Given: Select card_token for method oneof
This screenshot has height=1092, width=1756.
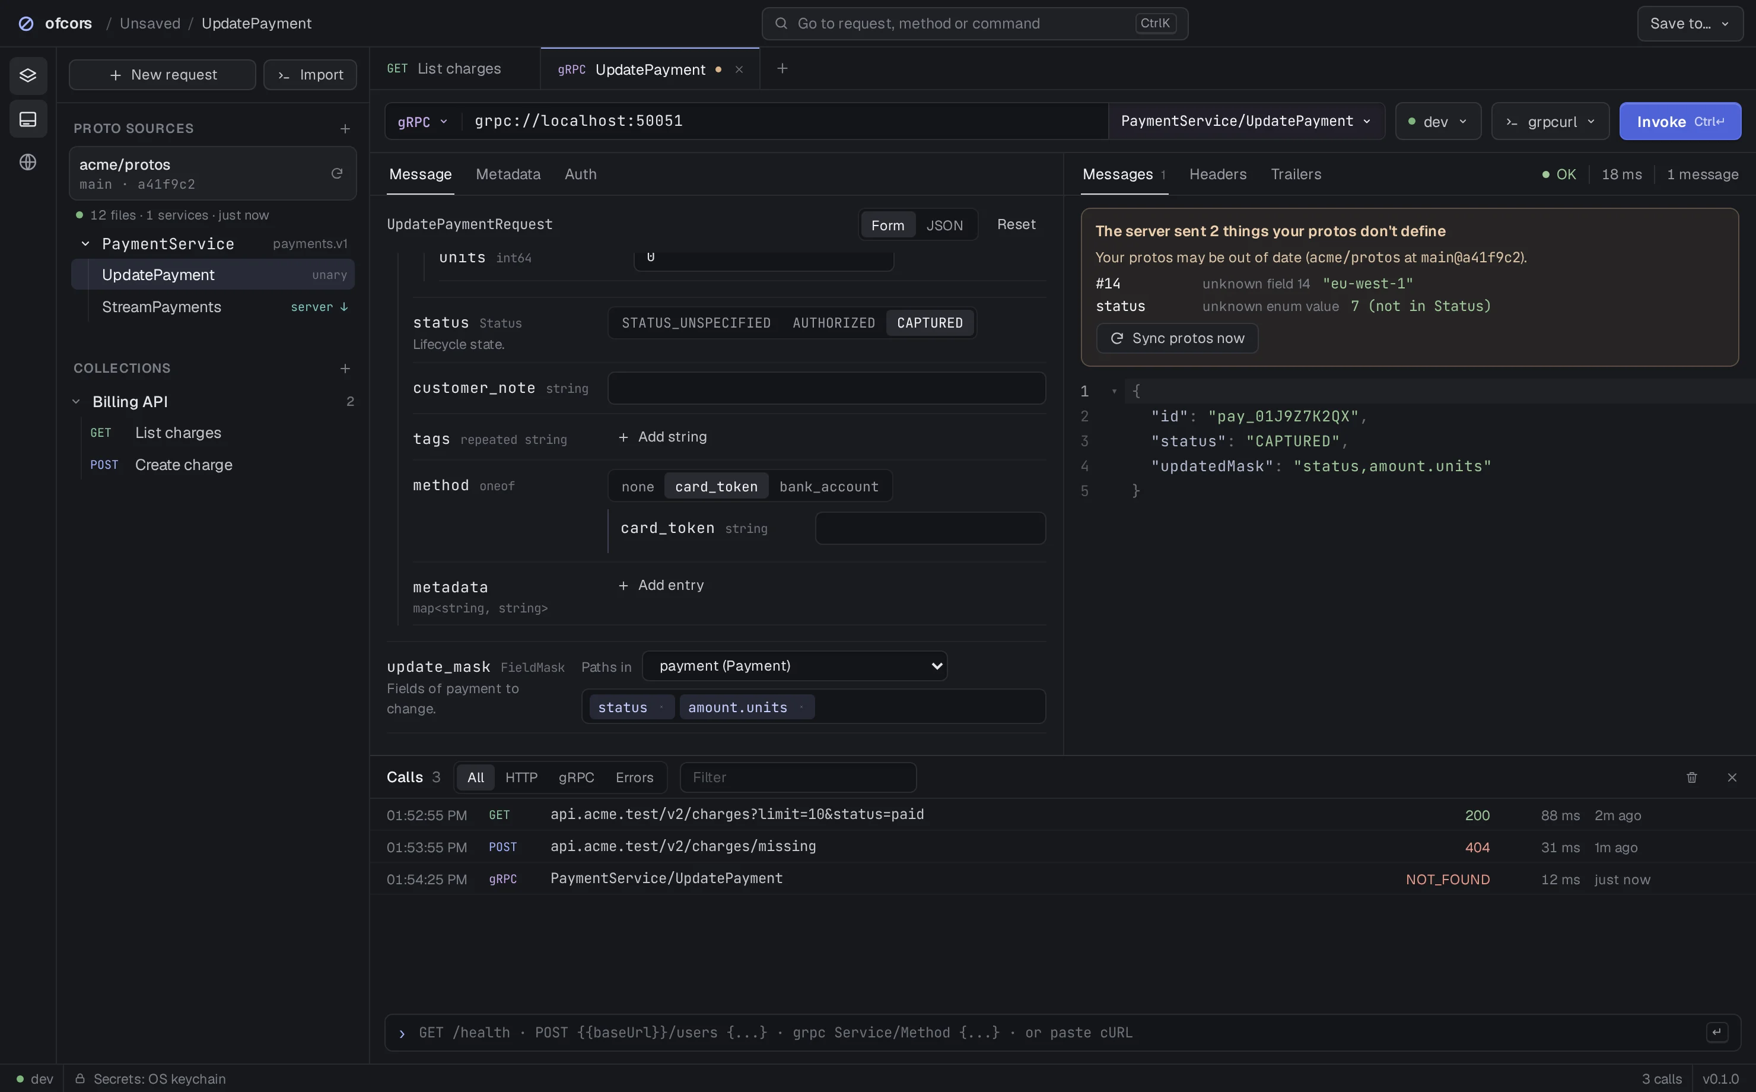Looking at the screenshot, I should (716, 487).
